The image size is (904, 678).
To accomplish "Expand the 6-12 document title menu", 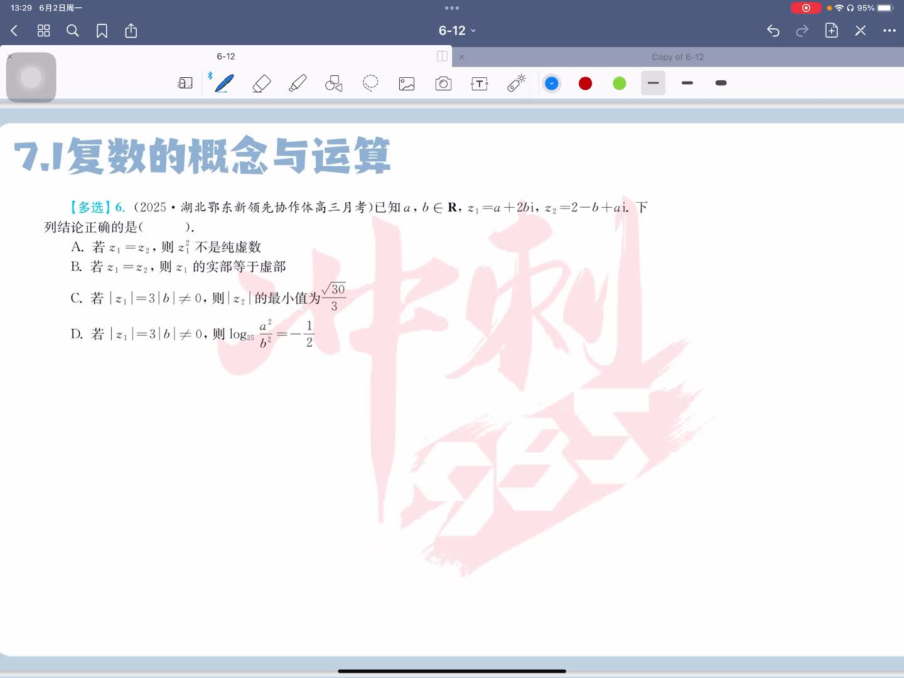I will (x=457, y=31).
